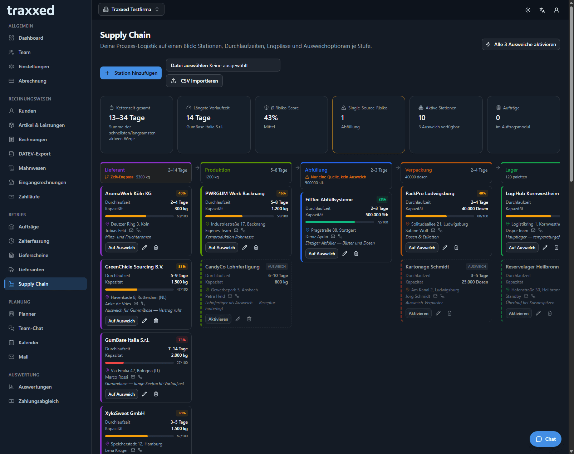
Task: Click Station hinzufügen button
Action: pos(131,73)
